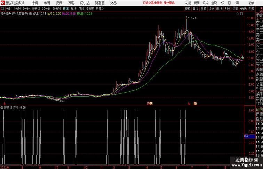Click the customer service headset icon
This screenshot has height=169, width=263.
pos(223,3)
